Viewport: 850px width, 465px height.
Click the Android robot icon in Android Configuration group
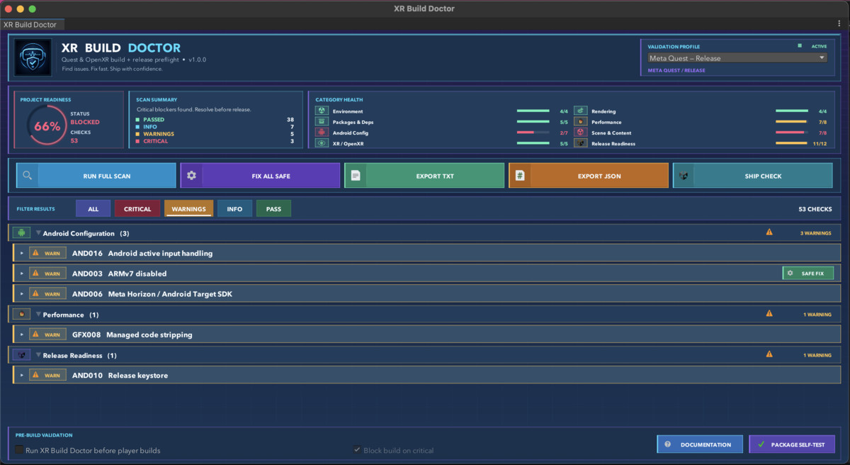[x=21, y=232]
